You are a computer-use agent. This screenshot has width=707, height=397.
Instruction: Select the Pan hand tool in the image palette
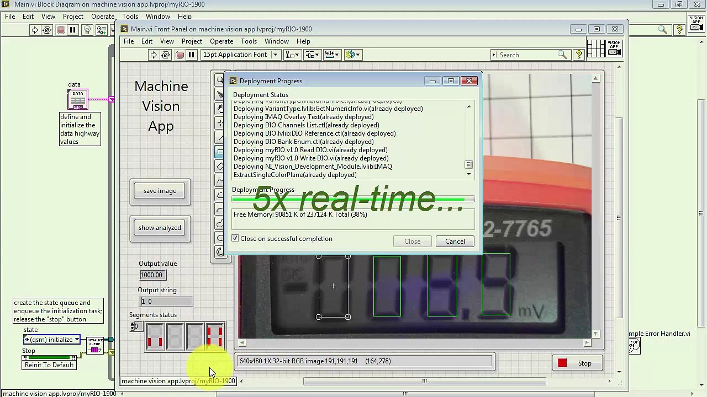pos(220,109)
